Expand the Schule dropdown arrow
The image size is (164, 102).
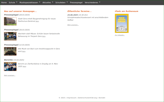pos(17,2)
